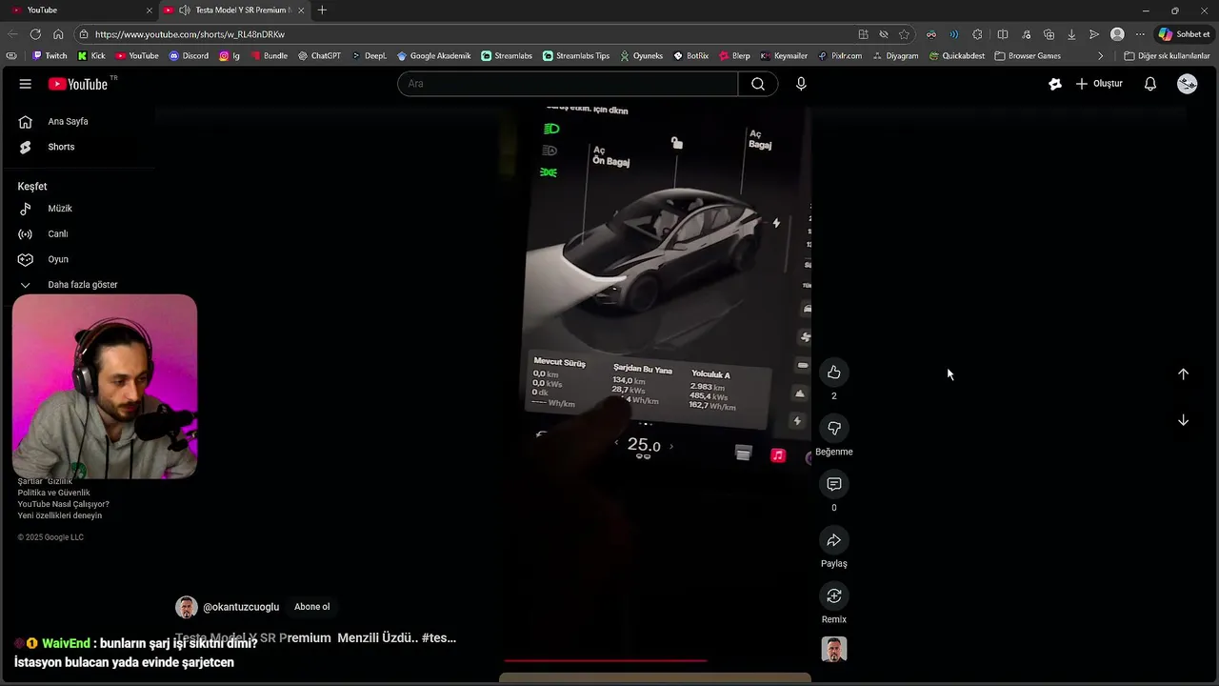Close the Tesla Model Y tab
This screenshot has width=1219, height=686.
point(300,10)
